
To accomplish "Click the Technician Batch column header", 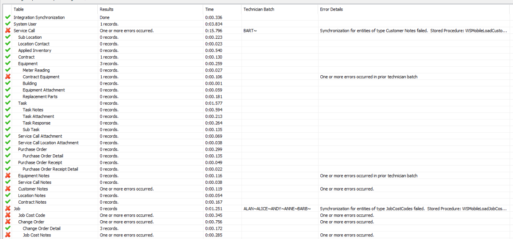I will point(259,9).
